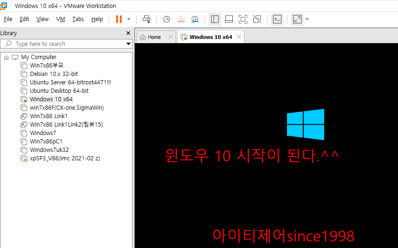This screenshot has height=248, width=398.
Task: Select win7x86F(CX-one,SigmaWin) VM
Action: tap(67, 108)
